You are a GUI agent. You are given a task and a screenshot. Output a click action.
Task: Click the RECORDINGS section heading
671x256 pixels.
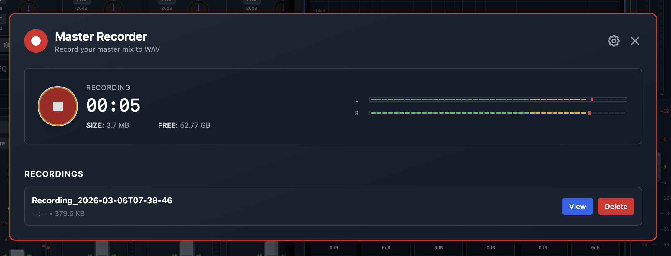(x=54, y=174)
